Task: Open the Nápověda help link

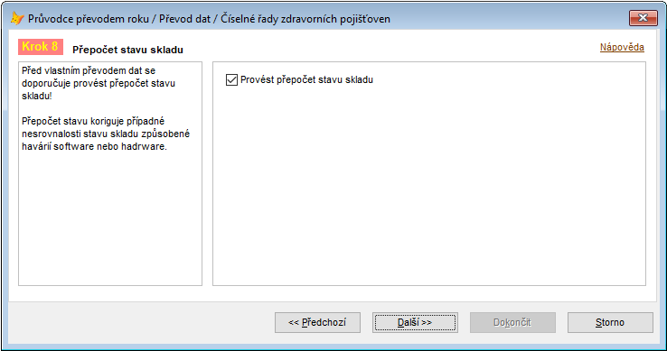Action: (x=622, y=47)
